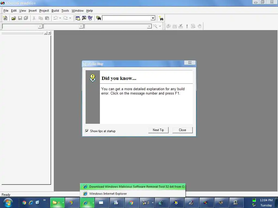Viewport: 278px width, 208px height.
Task: Click the 12:04 PM system clock
Action: pyautogui.click(x=266, y=200)
